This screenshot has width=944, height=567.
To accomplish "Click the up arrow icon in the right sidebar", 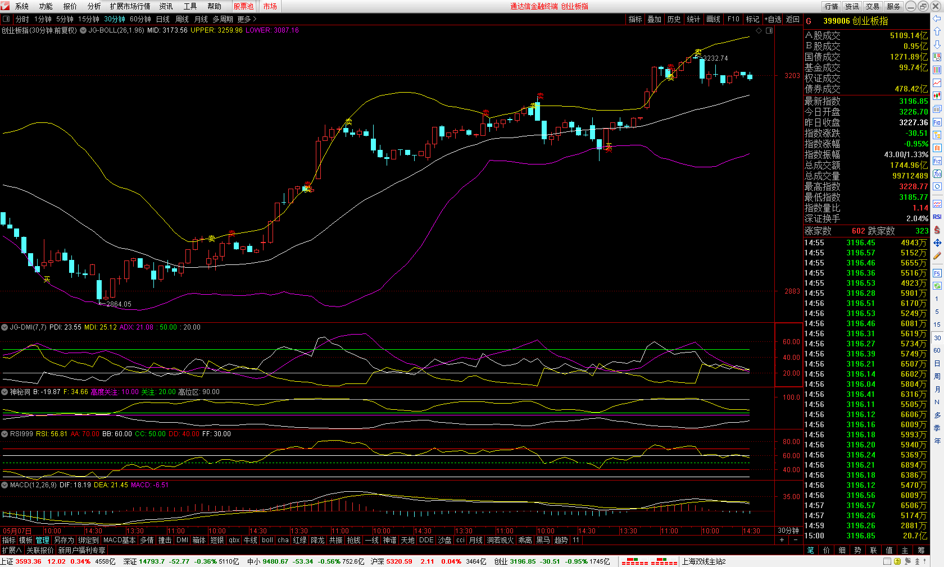I will point(937,31).
